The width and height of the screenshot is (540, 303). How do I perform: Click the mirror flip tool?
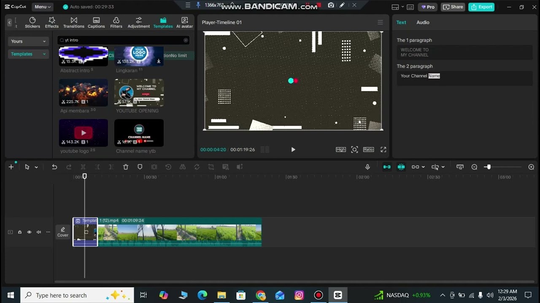click(183, 167)
